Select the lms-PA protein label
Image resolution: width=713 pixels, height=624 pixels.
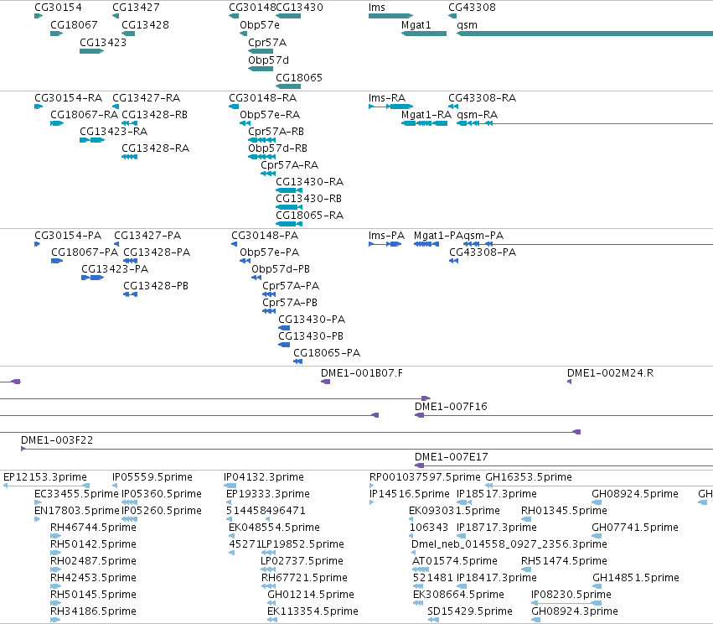(x=386, y=236)
